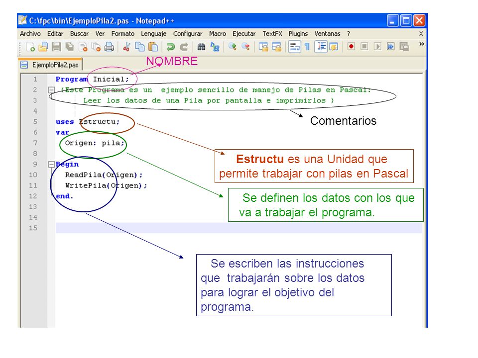This screenshot has height=358, width=478.
Task: Click the Print toolbar icon
Action: point(109,47)
